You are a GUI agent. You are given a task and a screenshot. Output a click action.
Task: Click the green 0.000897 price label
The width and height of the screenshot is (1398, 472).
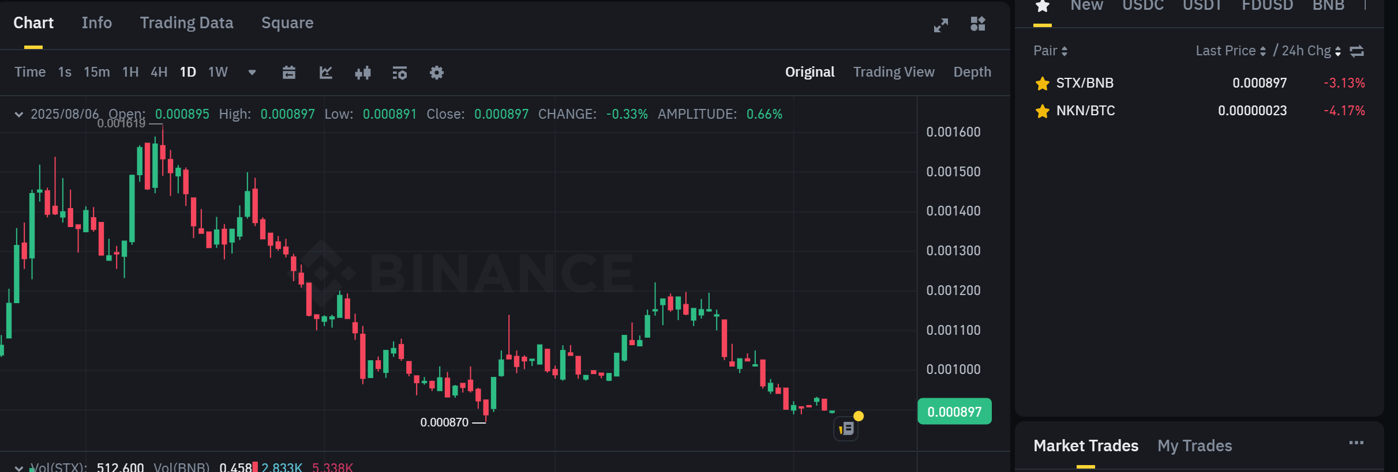954,412
